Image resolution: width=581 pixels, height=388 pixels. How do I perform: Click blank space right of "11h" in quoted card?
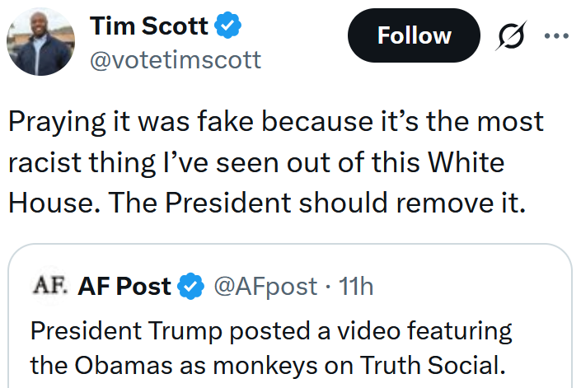[x=470, y=286]
